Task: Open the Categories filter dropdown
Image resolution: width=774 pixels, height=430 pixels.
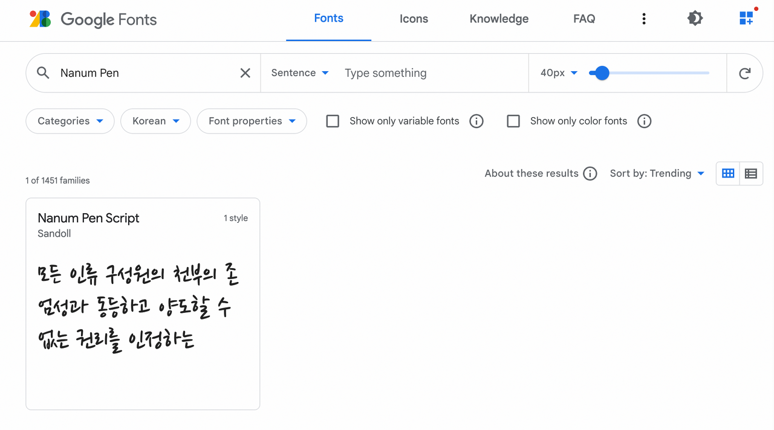Action: click(70, 121)
